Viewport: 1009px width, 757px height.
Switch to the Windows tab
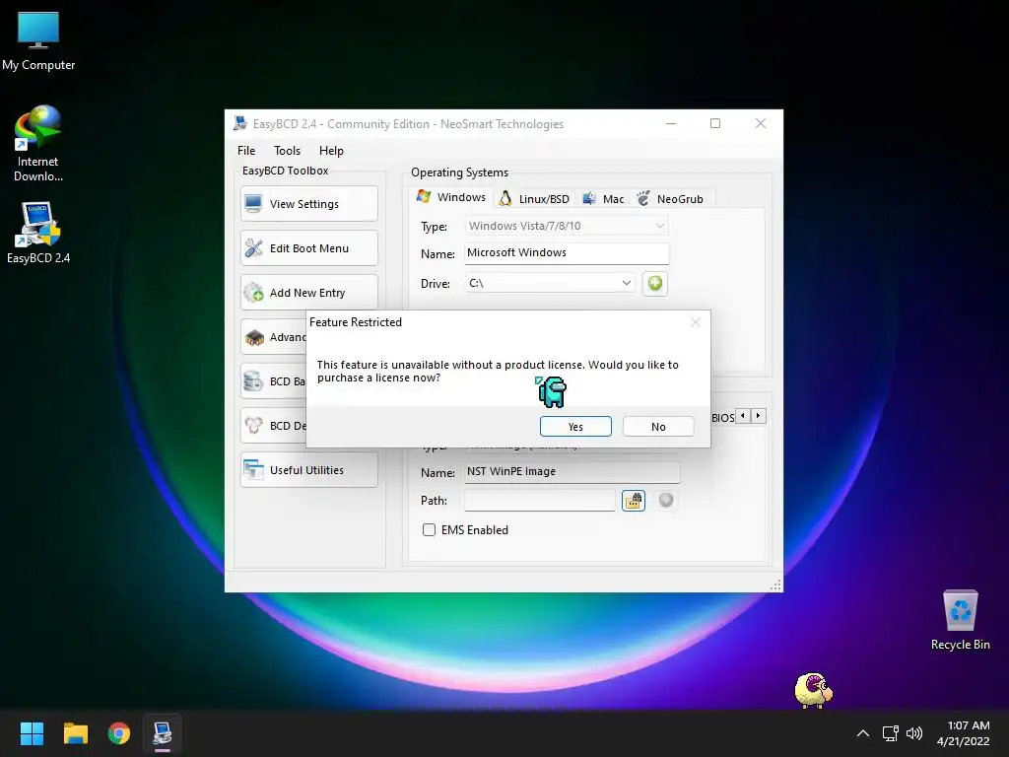tap(450, 197)
